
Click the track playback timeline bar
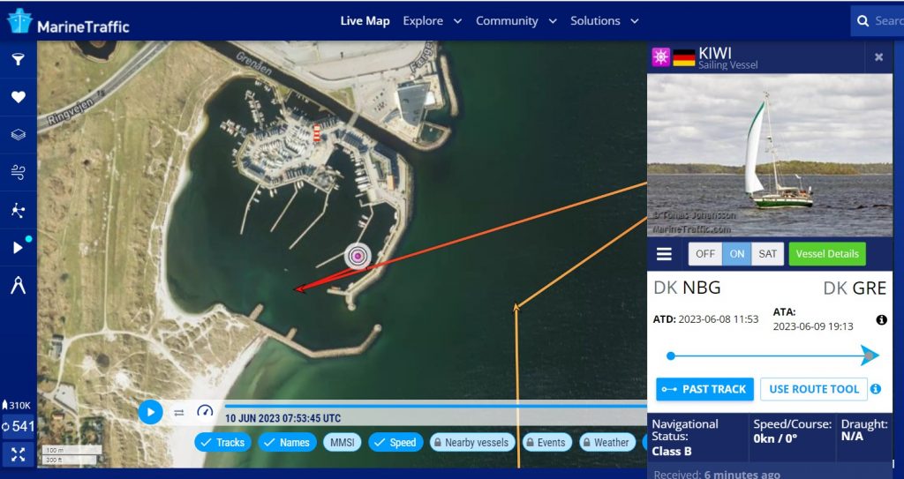[435, 406]
